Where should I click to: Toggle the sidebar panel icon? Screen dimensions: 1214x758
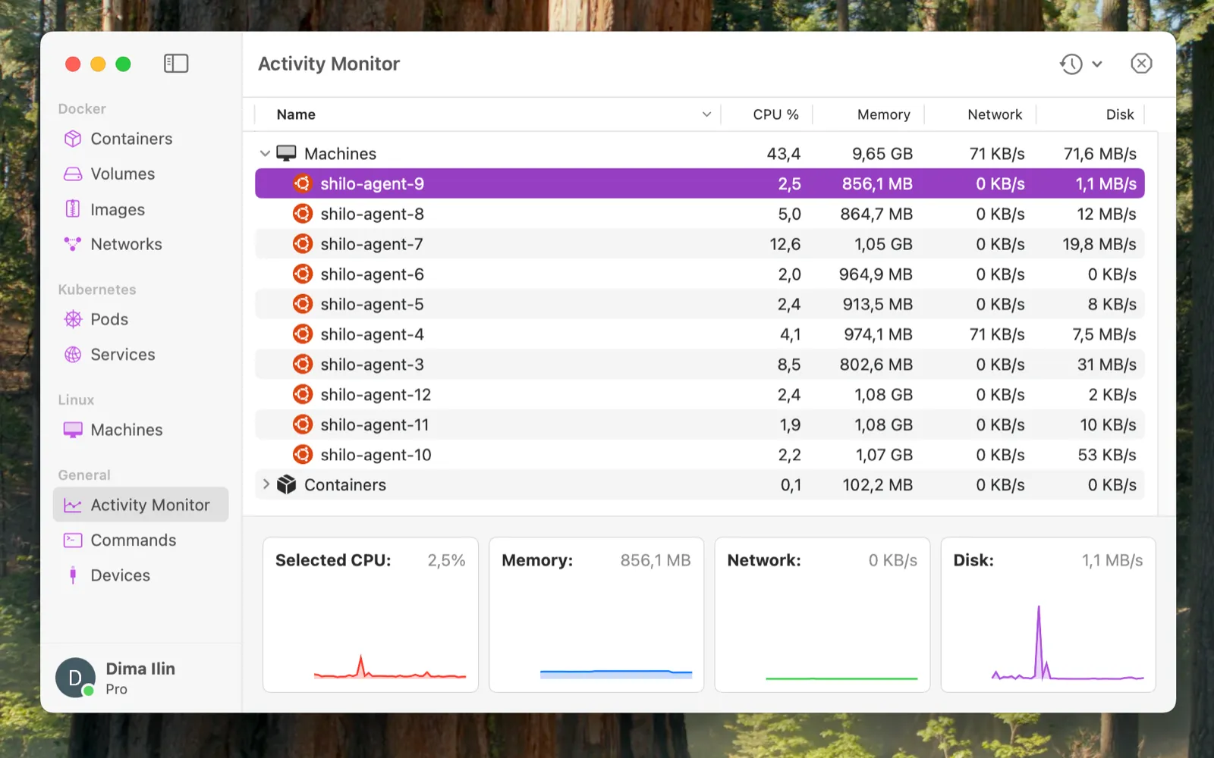(176, 64)
